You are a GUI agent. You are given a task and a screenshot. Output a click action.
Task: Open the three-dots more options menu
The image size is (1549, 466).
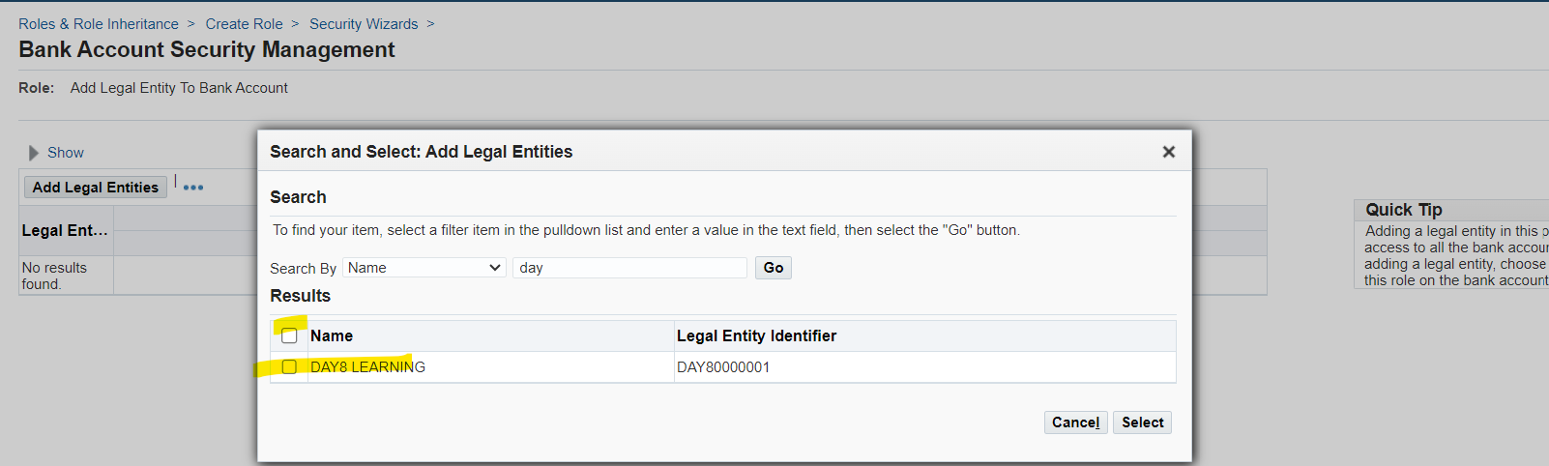coord(193,188)
